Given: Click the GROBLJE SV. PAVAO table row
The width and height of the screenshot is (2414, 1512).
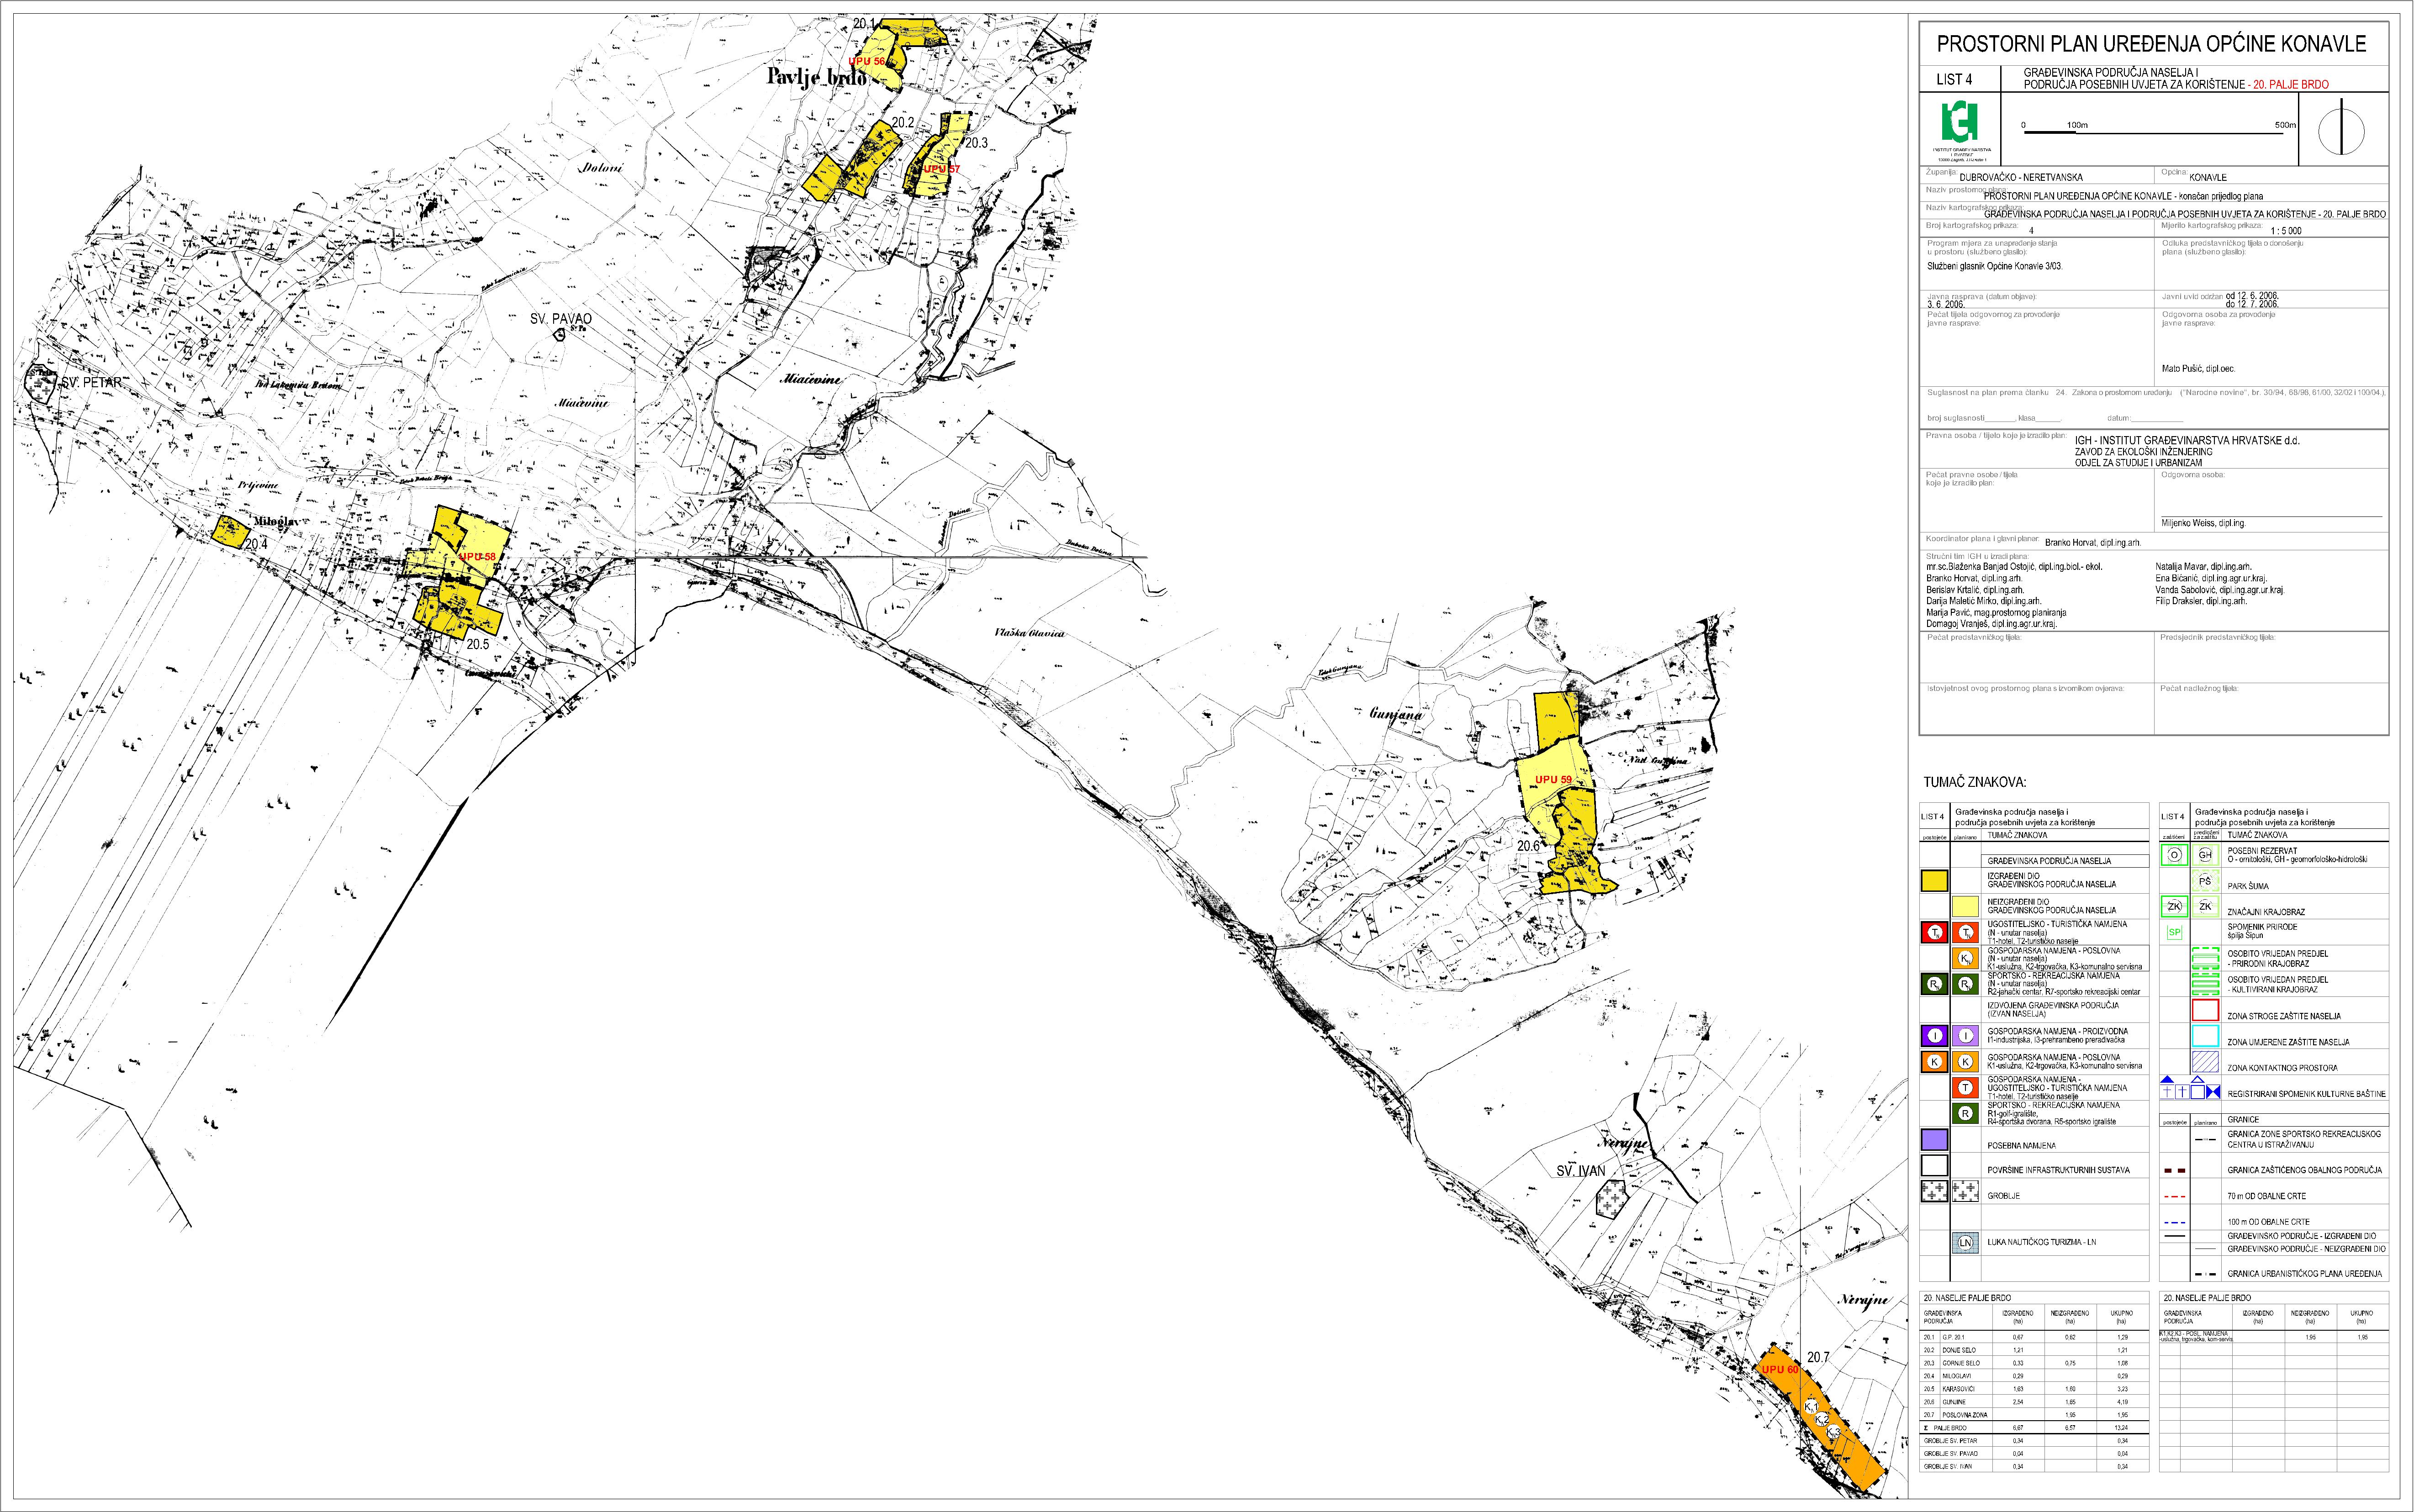Looking at the screenshot, I should pos(2034,1454).
